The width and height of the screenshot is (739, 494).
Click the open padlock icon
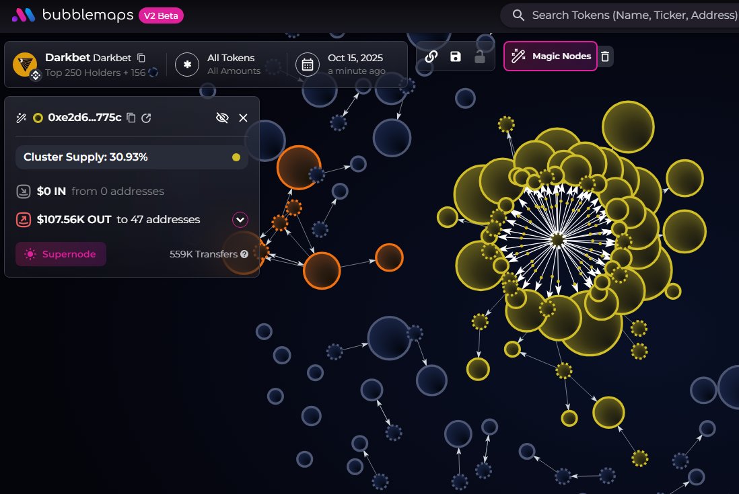[480, 56]
